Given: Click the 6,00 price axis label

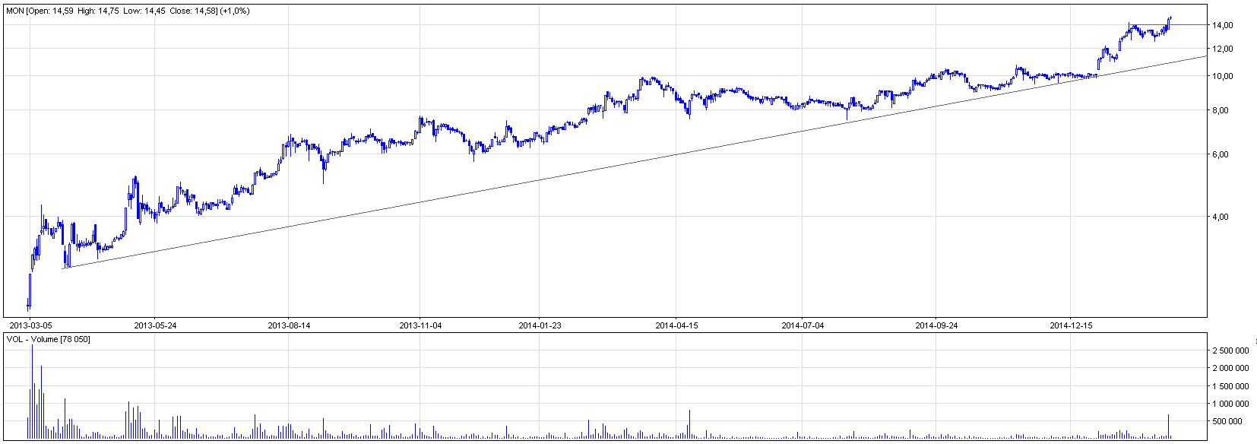Looking at the screenshot, I should click(1221, 154).
